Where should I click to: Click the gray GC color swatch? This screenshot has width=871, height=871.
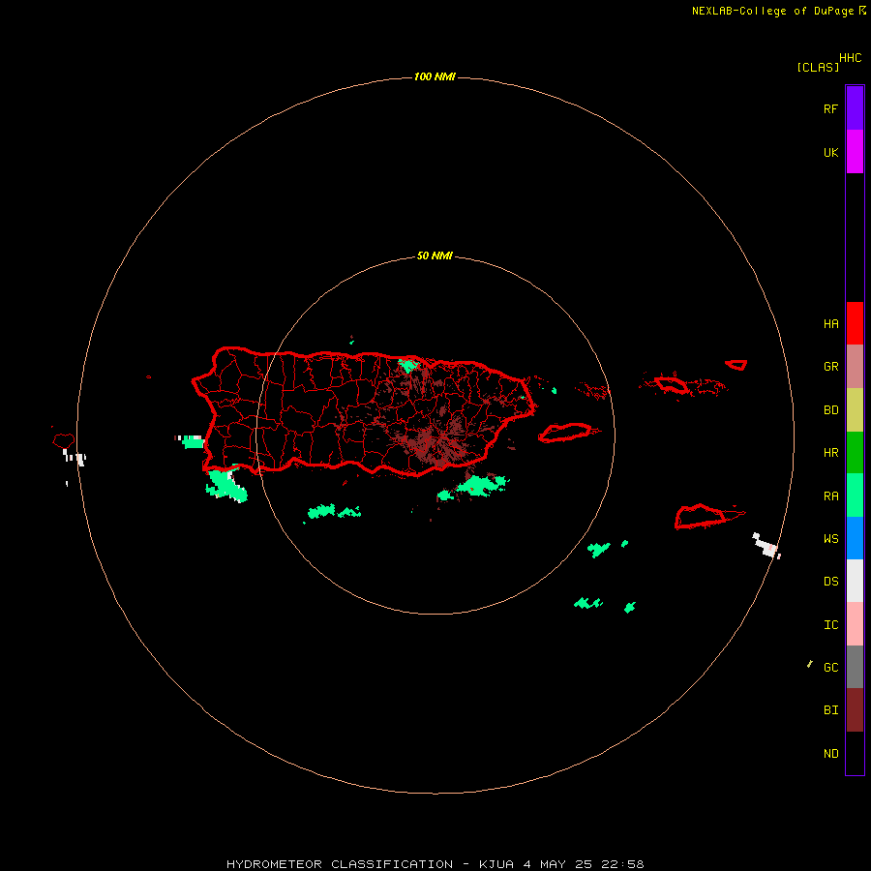pos(855,667)
